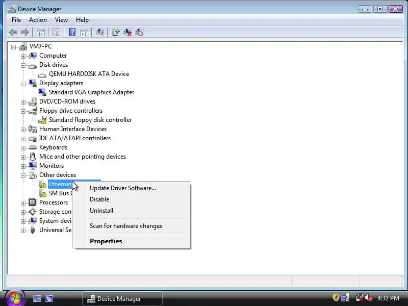Viewport: 408px width, 306px height.
Task: Click the Windows Sidebar tray icon
Action: click(345, 298)
